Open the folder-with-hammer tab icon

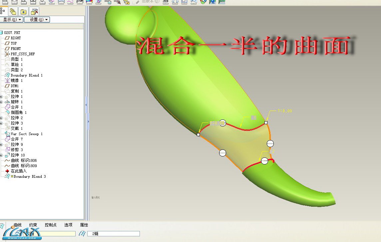click(x=34, y=11)
